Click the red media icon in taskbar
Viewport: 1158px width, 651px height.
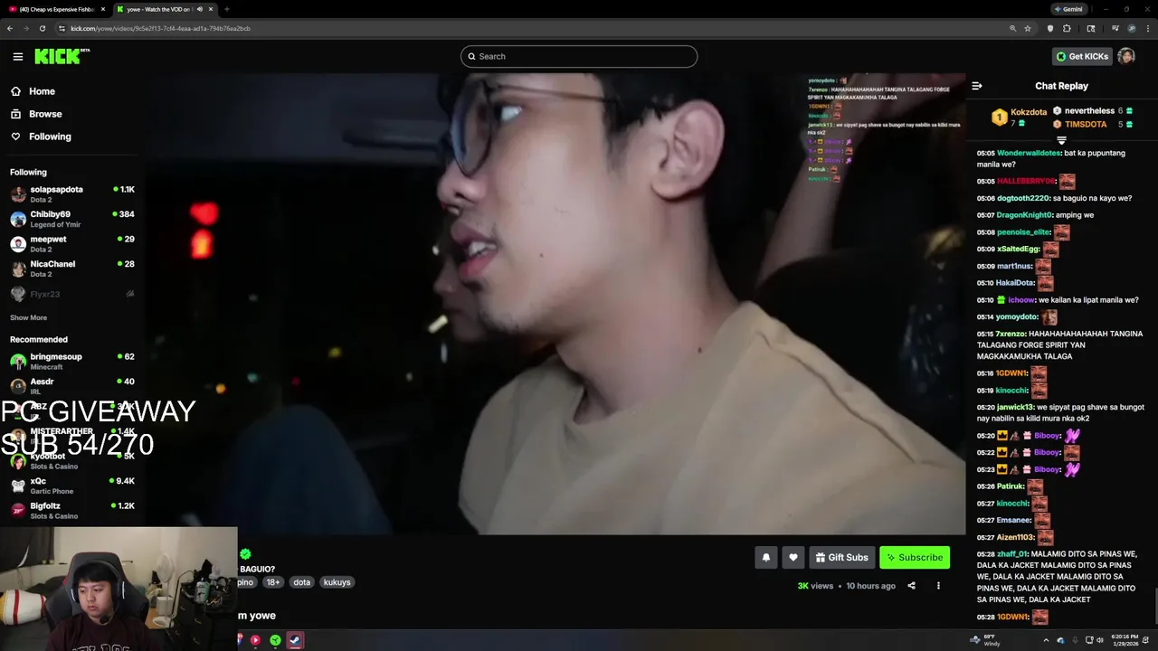[x=255, y=640]
